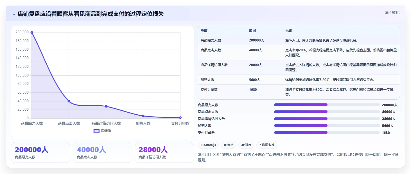Viewport: 411px width, 174px height.
Task: Click the description starting 加购至支付转化率
Action: [339, 92]
